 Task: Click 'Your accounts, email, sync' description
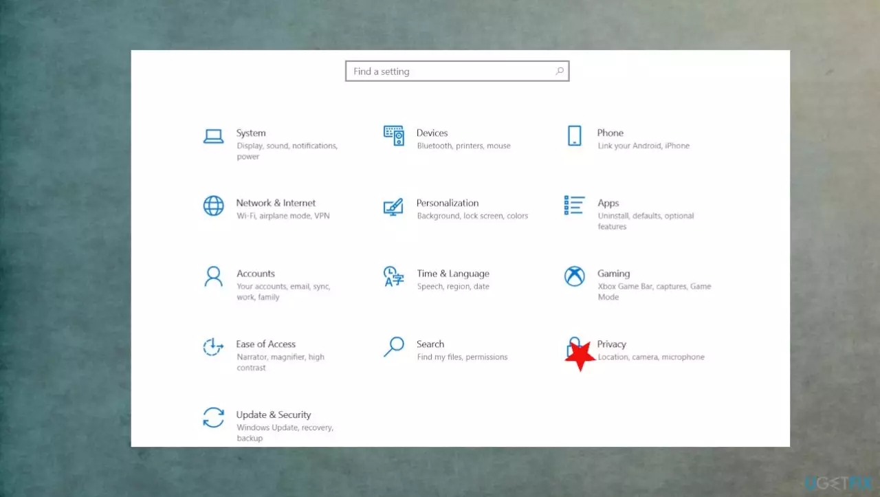[283, 292]
